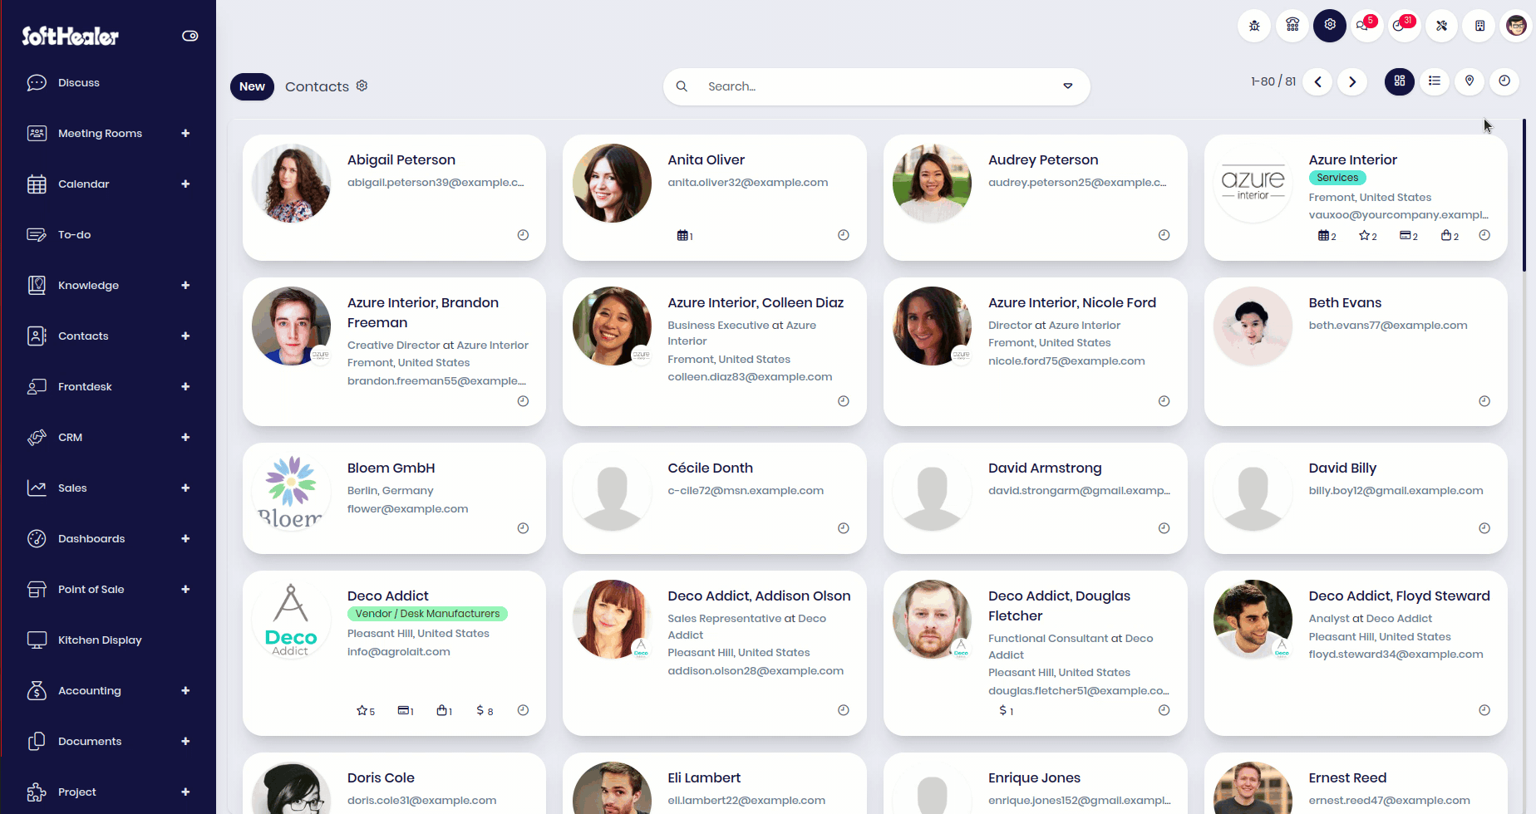Open the search options dropdown arrow
The image size is (1536, 814).
pyautogui.click(x=1068, y=86)
